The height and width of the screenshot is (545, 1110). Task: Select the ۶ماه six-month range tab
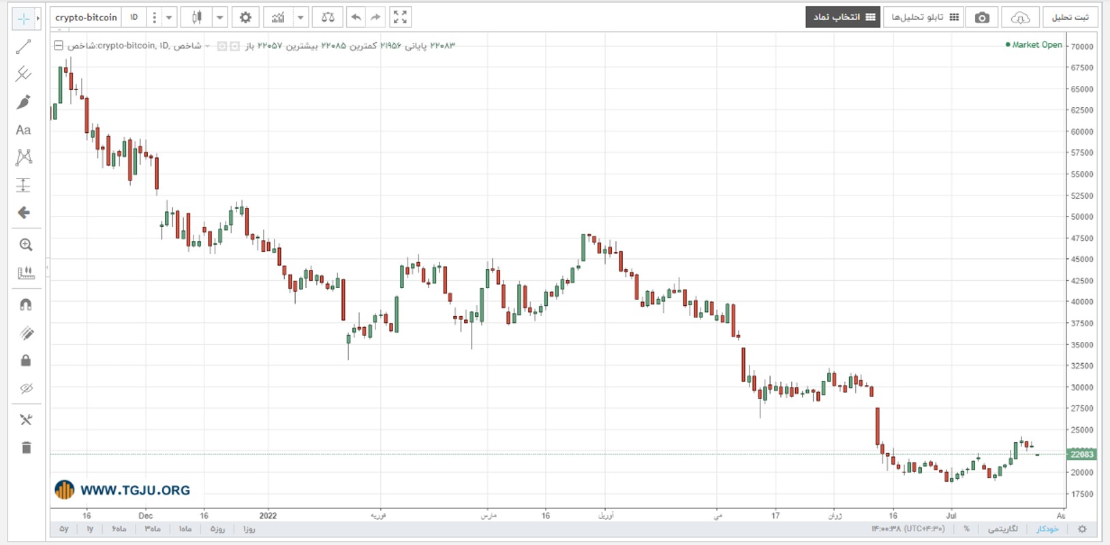119,529
